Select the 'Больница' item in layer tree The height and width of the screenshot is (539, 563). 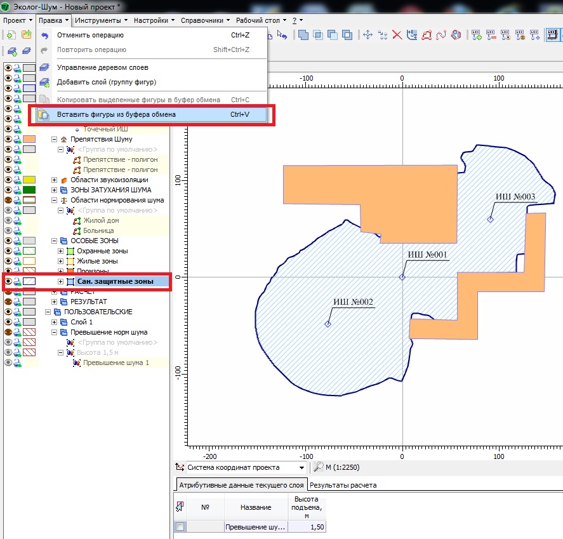[x=98, y=230]
